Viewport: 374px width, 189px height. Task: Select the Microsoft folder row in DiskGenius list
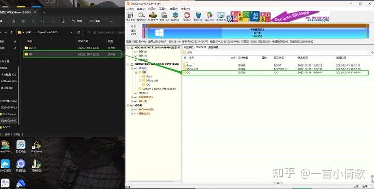[275, 69]
